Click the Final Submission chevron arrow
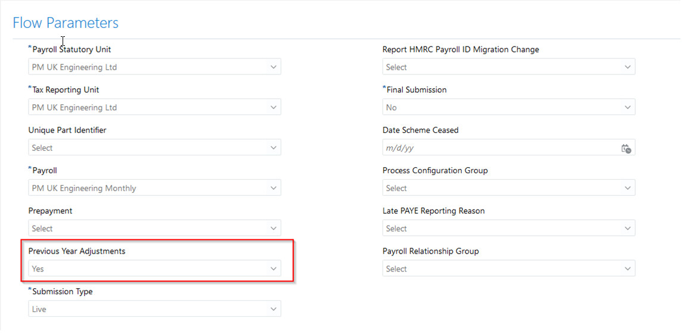 627,108
